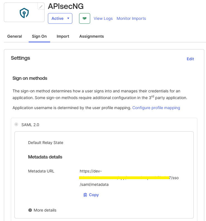The image size is (206, 221).
Task: Click the APIsecNG shield logo image
Action: point(24,13)
